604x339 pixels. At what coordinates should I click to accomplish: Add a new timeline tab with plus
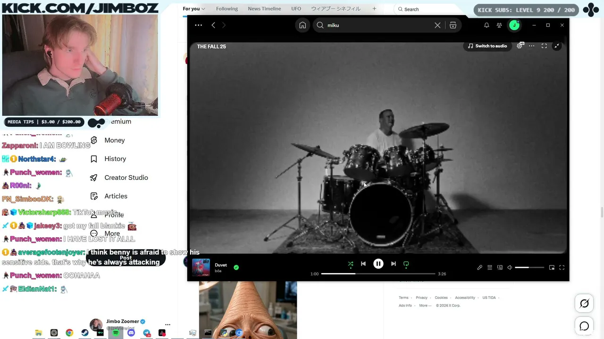374,8
